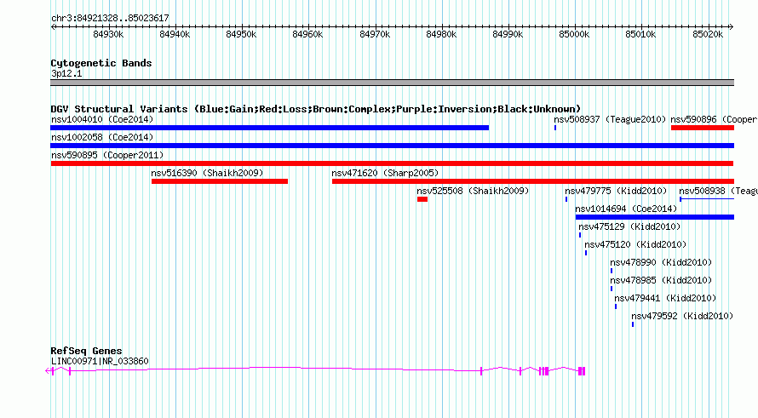Click the LINC00971 magenta gene intron line
Screen dimensions: 758x418
click(276, 369)
